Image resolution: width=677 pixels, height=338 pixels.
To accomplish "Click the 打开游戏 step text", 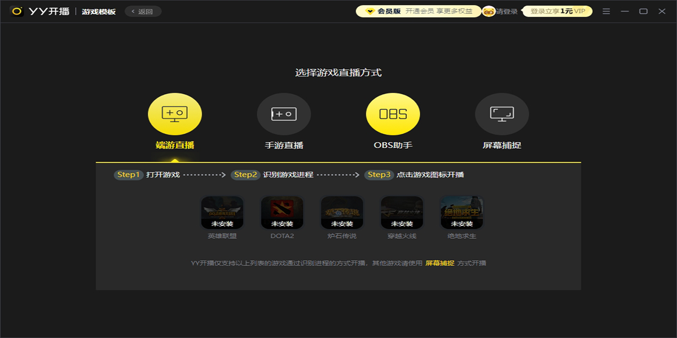I will click(163, 175).
